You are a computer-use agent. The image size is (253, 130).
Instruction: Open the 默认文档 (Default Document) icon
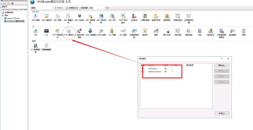pyautogui.click(x=167, y=31)
